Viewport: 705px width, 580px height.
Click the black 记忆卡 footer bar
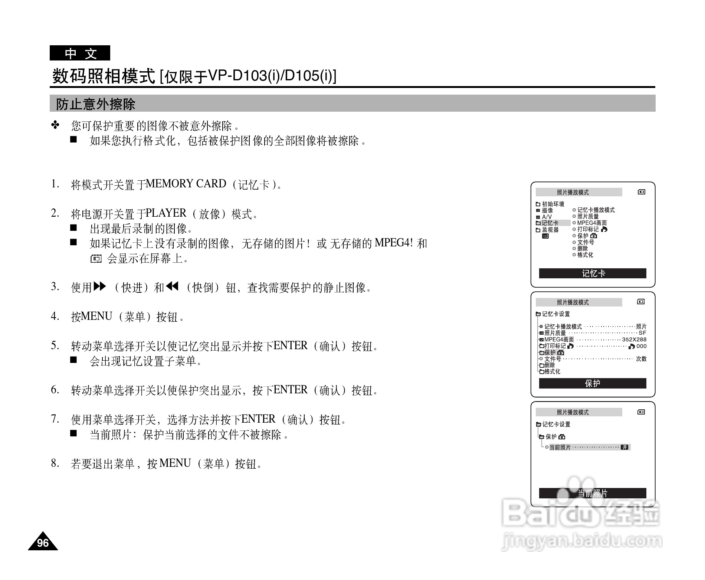click(x=593, y=273)
